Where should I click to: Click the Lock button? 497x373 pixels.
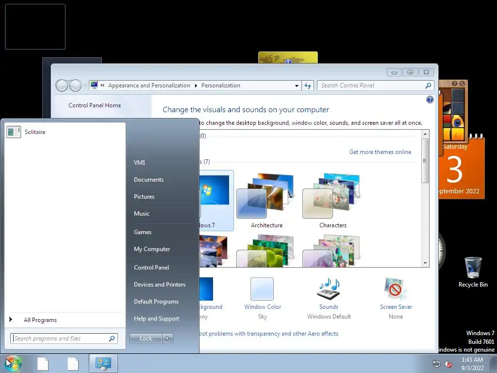click(x=146, y=339)
